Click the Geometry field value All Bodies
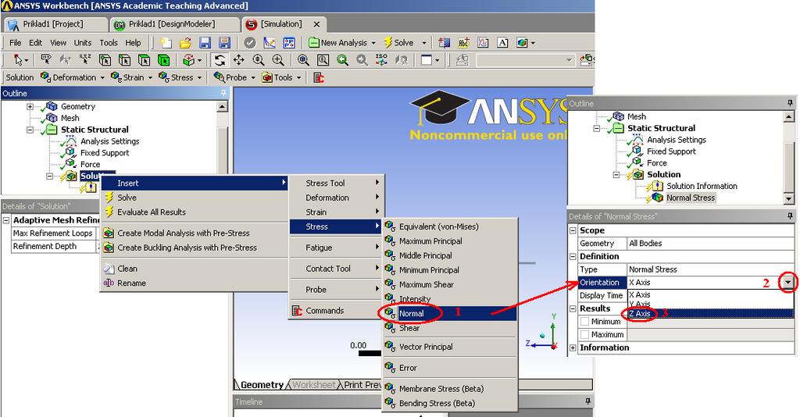The height and width of the screenshot is (417, 800). coord(710,243)
